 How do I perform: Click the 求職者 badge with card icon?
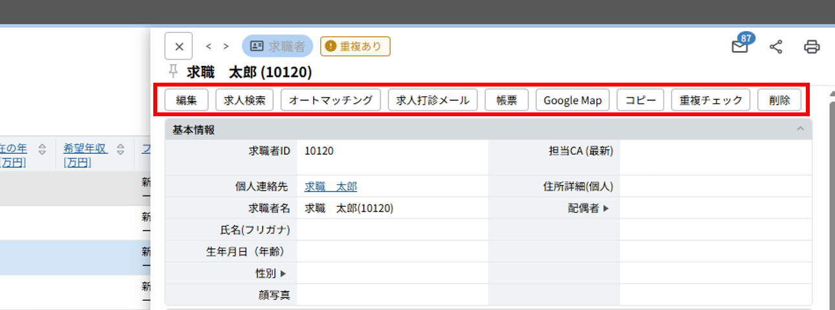pyautogui.click(x=277, y=46)
